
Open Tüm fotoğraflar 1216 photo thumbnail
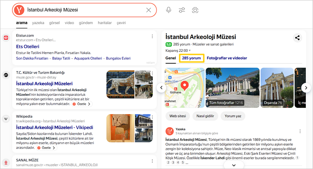pos(233,88)
